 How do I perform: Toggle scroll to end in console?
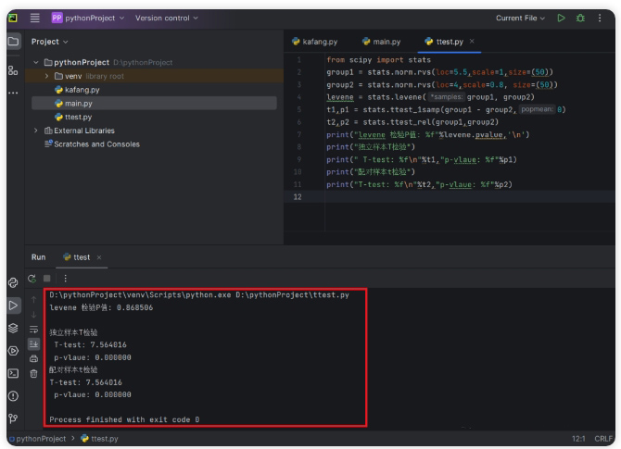pyautogui.click(x=34, y=343)
